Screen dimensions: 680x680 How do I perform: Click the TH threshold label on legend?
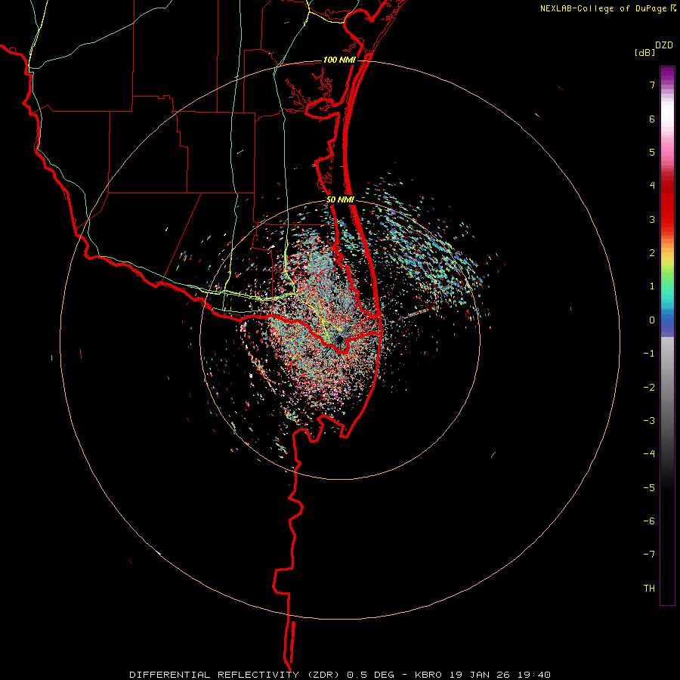649,589
